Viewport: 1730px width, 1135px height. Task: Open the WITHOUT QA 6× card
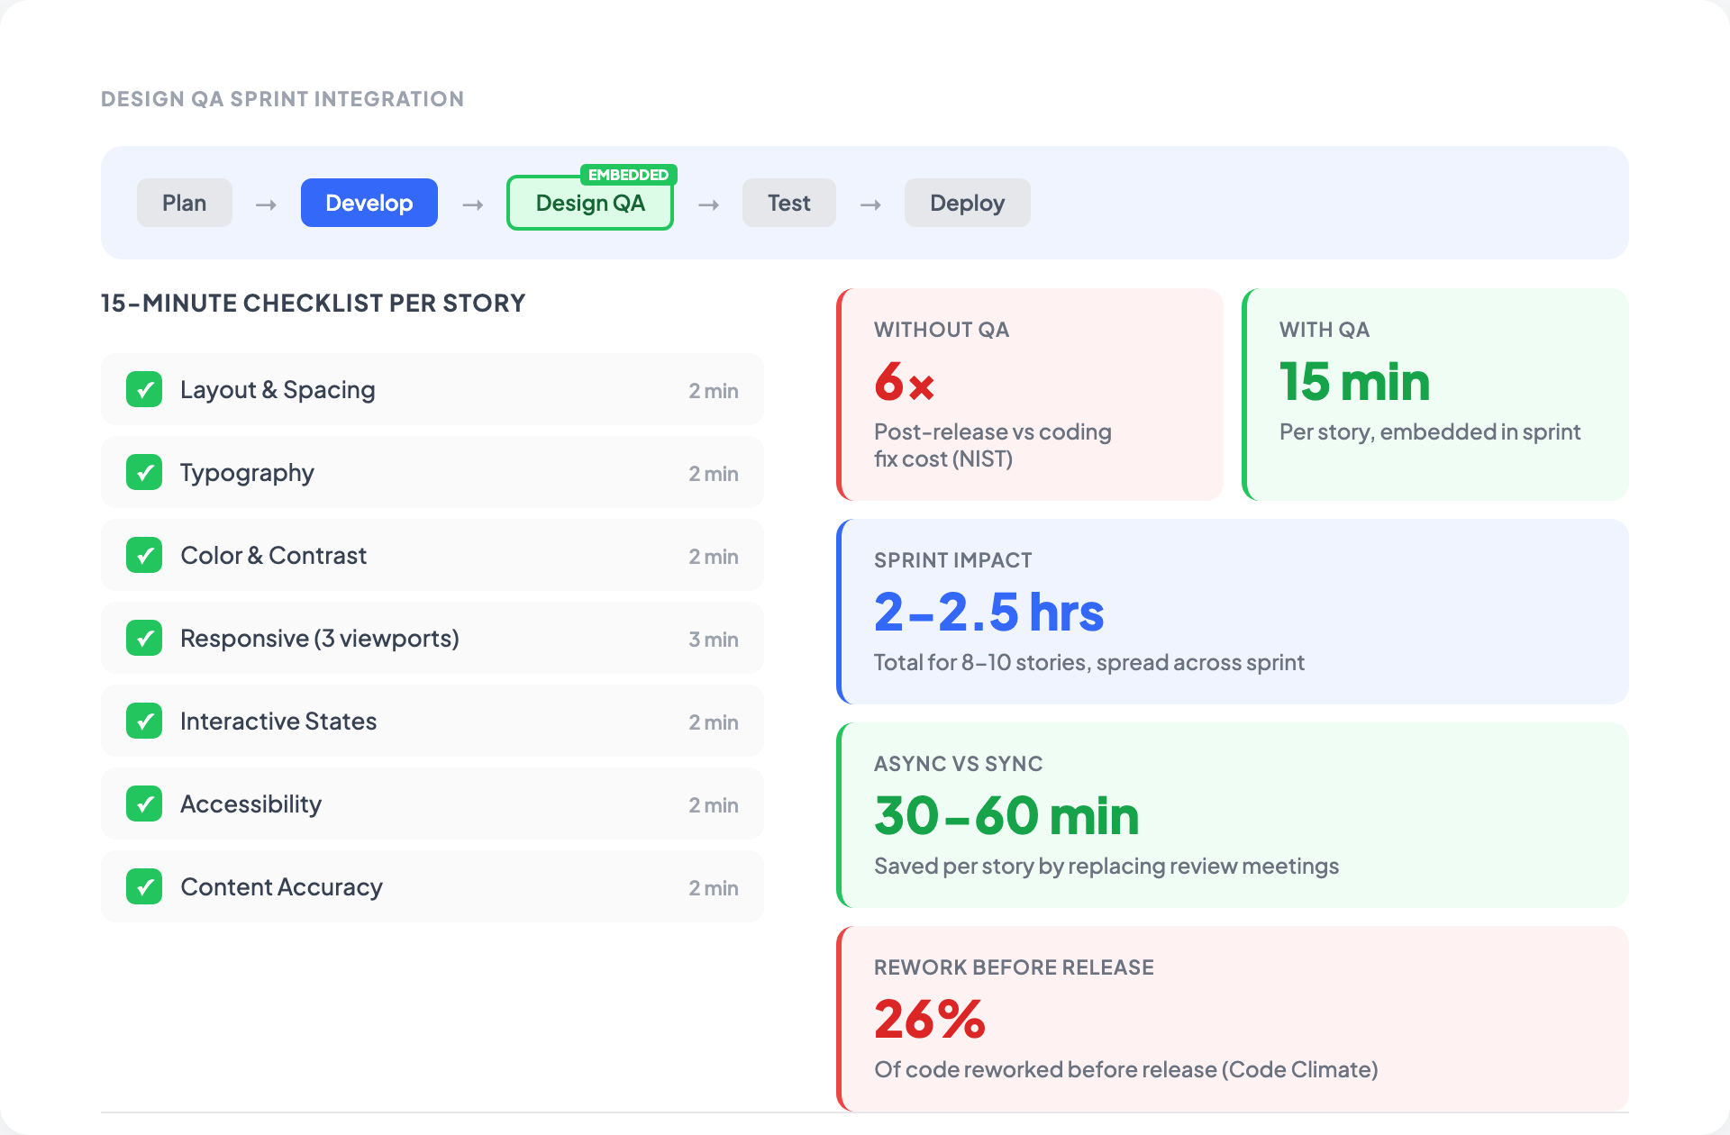1030,395
